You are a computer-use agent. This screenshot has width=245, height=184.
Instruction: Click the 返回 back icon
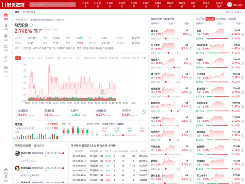point(241,12)
